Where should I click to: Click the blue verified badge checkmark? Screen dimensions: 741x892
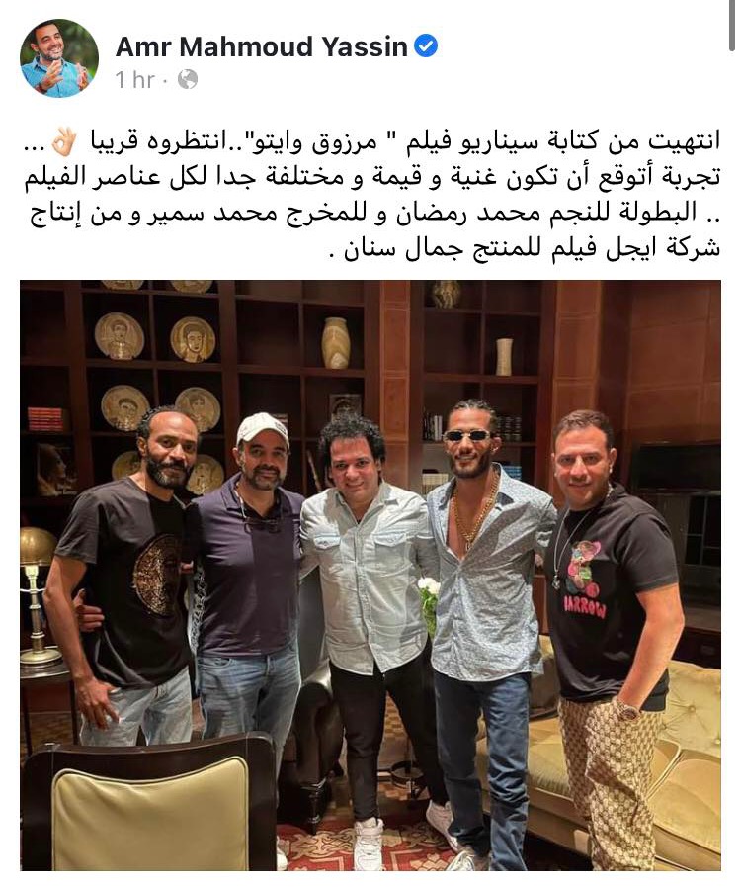pos(425,46)
